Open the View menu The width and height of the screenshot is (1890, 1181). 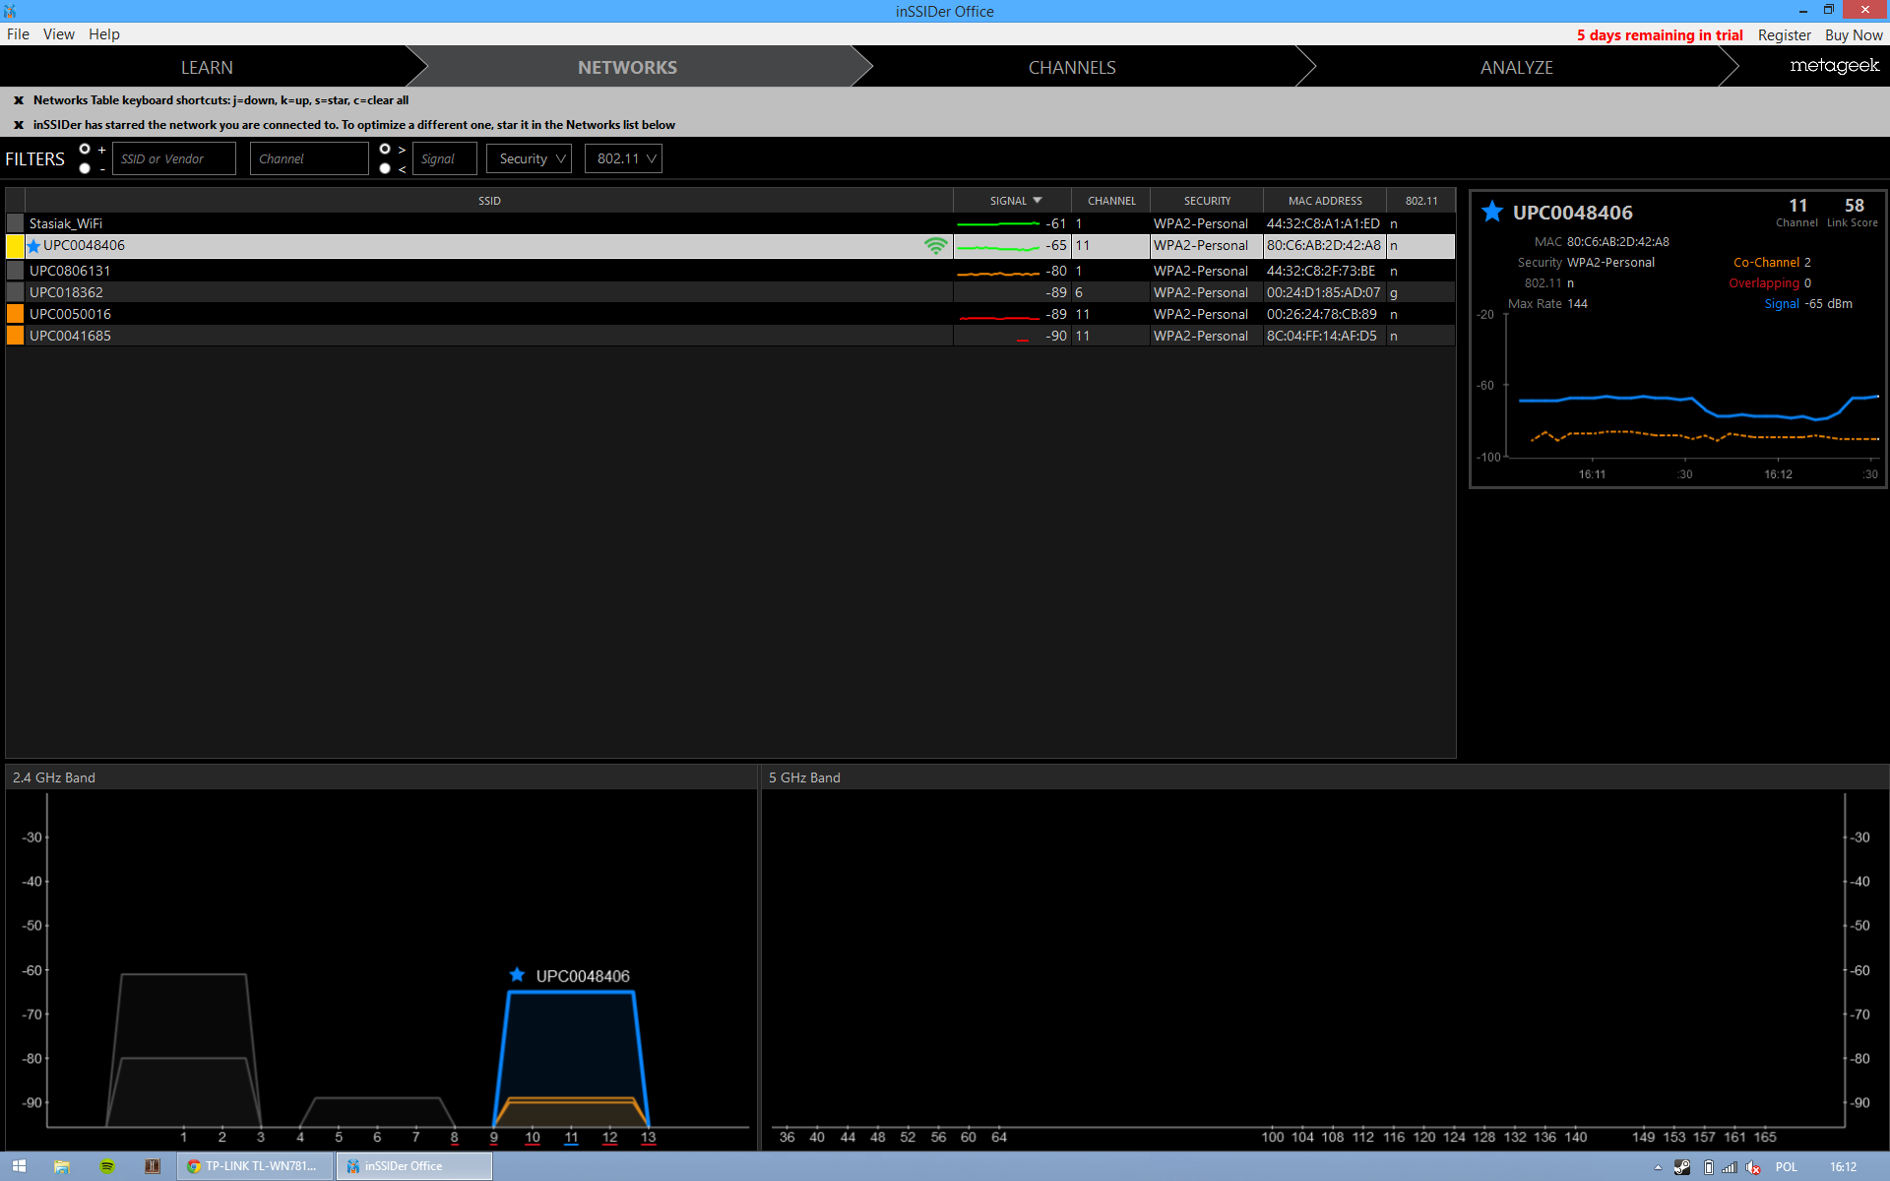tap(59, 34)
